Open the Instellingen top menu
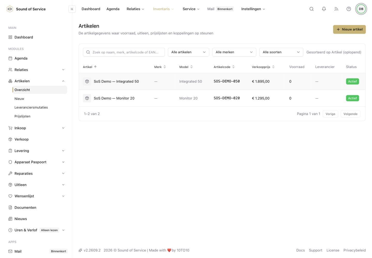This screenshot has height=258, width=372. (x=253, y=9)
